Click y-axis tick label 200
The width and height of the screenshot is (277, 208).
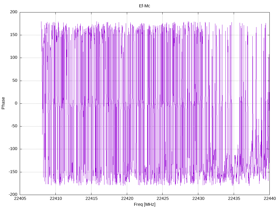(14, 12)
